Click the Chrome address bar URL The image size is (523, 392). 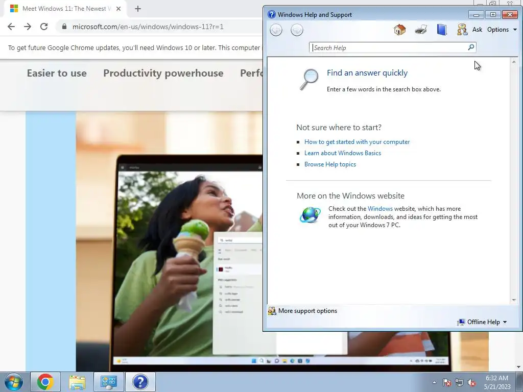tap(148, 27)
